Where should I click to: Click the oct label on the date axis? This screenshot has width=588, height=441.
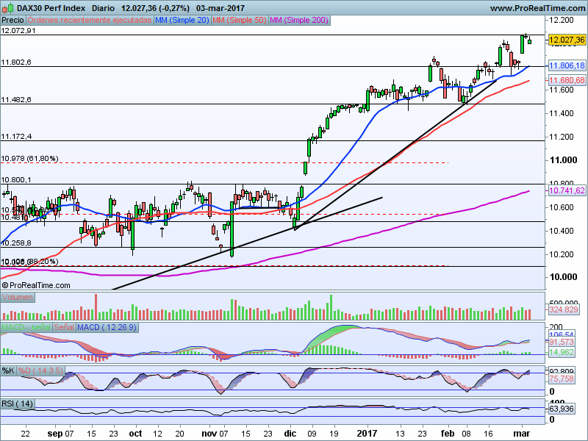pyautogui.click(x=135, y=434)
